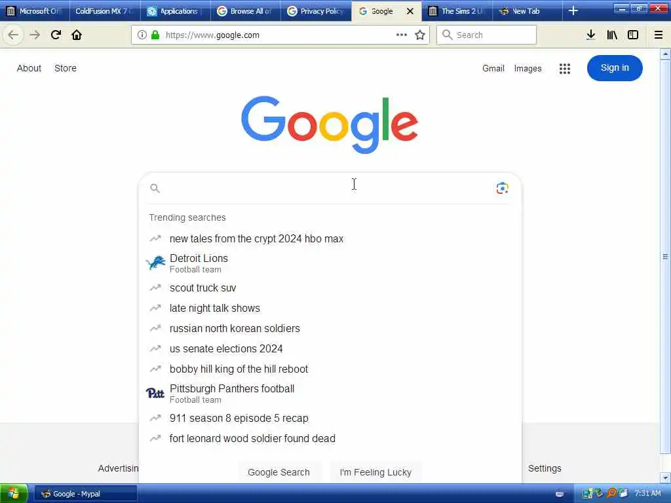Select 'bobby hill king of the hill reboot'
This screenshot has height=503, width=671.
pyautogui.click(x=330, y=369)
